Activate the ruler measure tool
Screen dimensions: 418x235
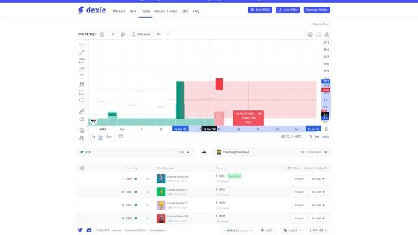[x=82, y=112]
